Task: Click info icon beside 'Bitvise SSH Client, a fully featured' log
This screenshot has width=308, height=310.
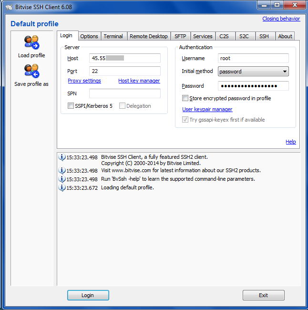Action: [x=62, y=157]
